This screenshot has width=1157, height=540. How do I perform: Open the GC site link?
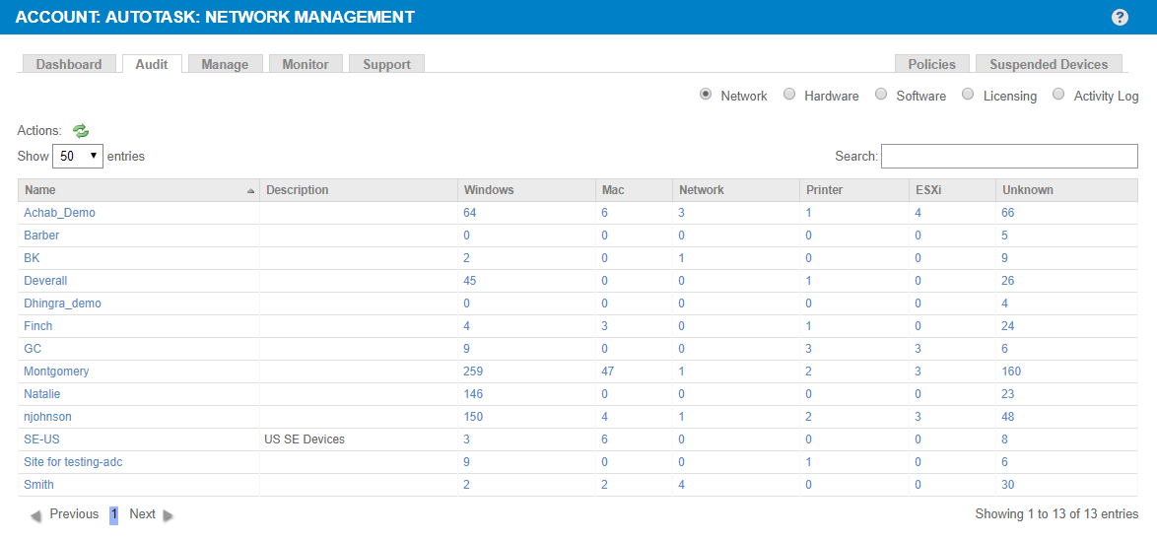point(32,348)
